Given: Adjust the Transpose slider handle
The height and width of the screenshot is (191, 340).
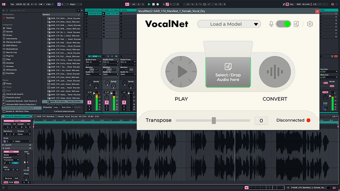Looking at the screenshot, I should 214,121.
